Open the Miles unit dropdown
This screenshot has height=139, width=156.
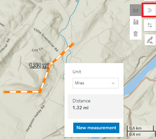pos(95,83)
